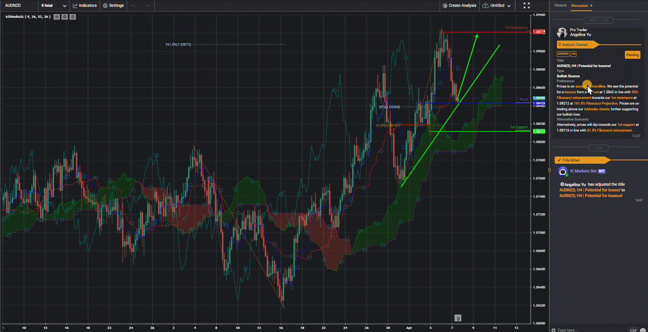The width and height of the screenshot is (648, 332).
Task: Open IC Markets Bot avatar
Action: tap(563, 172)
